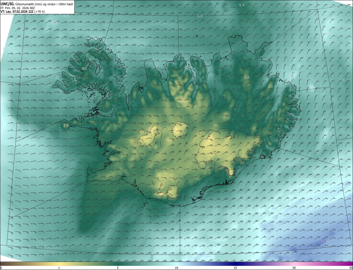This screenshot has height=270, width=353.
Task: Select the color scale tick labeled 50
Action: pyautogui.click(x=351, y=268)
